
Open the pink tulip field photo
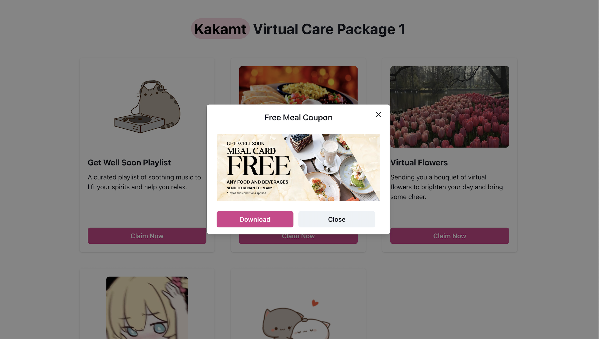pos(450,107)
